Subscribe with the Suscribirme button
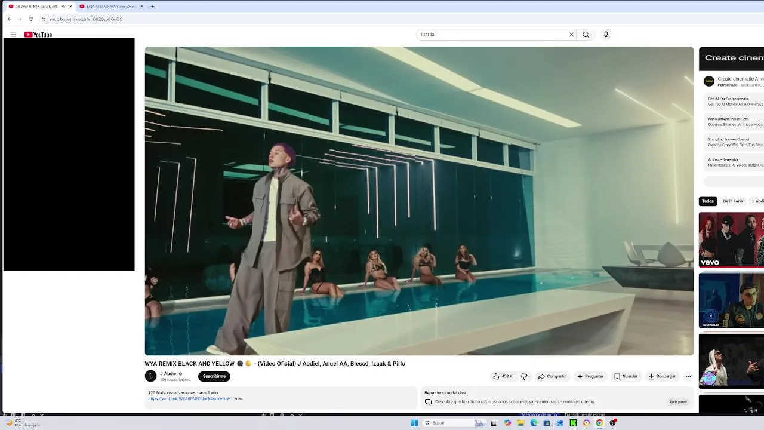The width and height of the screenshot is (764, 430). pos(214,376)
